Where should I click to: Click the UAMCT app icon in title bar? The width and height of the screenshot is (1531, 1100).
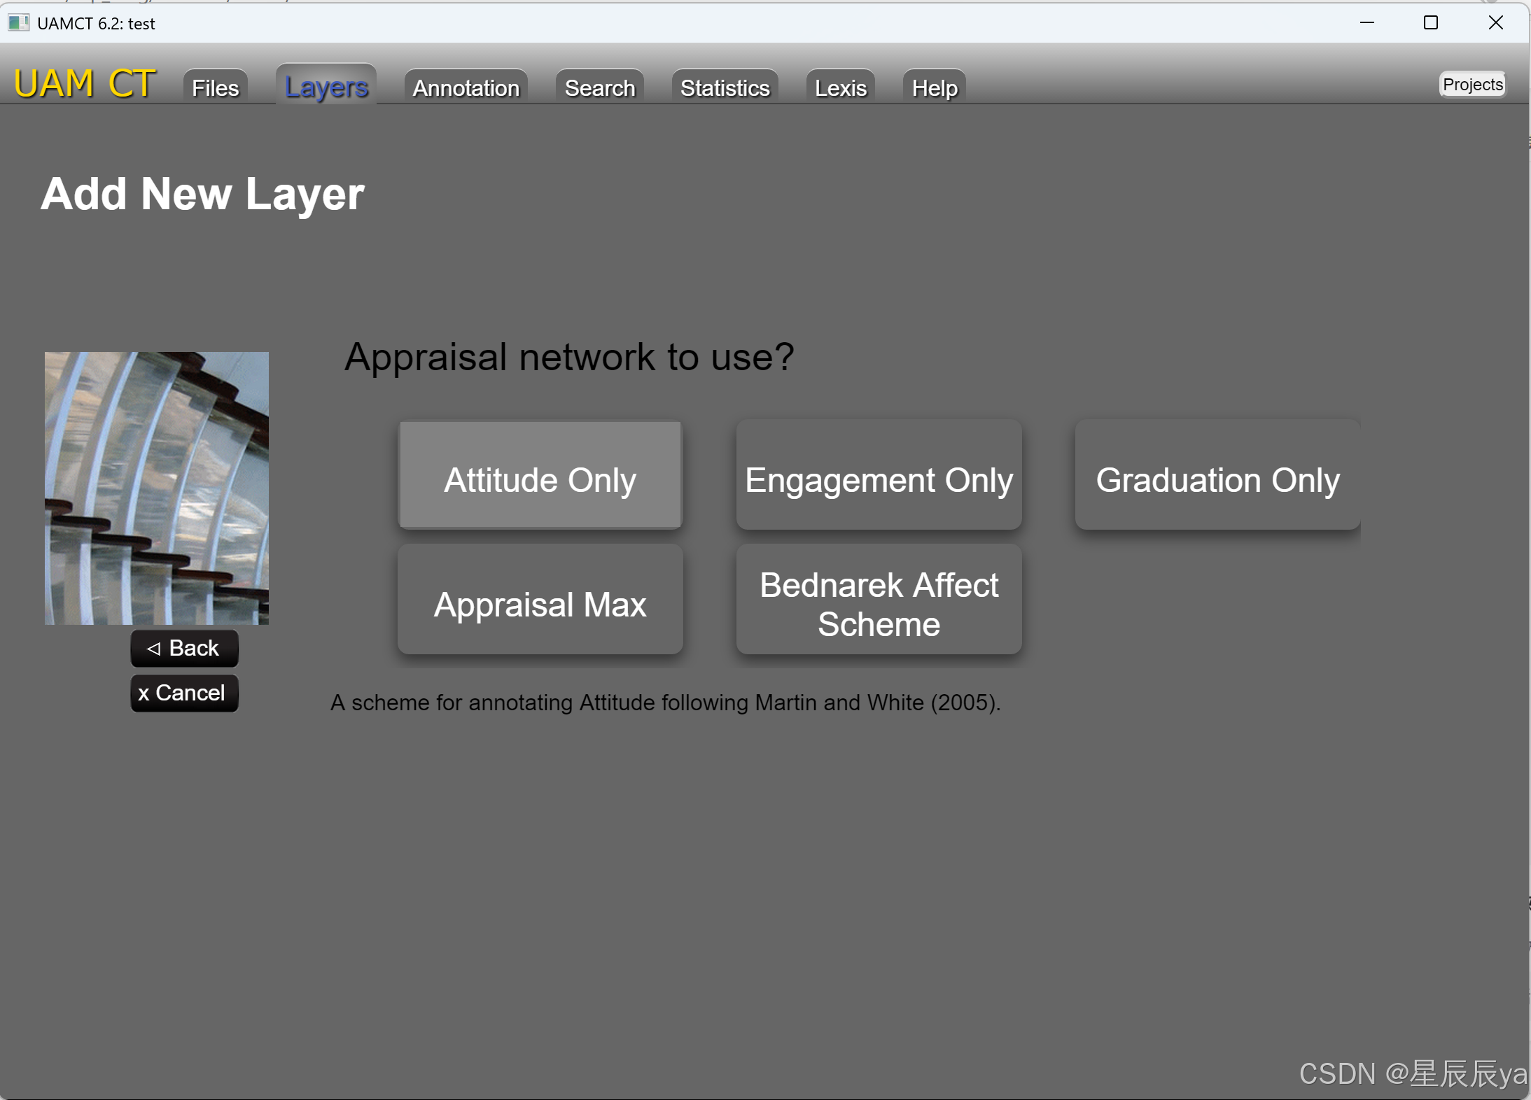click(18, 23)
